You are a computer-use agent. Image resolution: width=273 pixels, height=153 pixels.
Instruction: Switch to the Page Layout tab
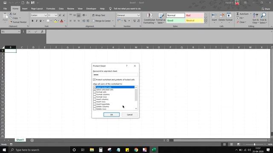(37, 8)
